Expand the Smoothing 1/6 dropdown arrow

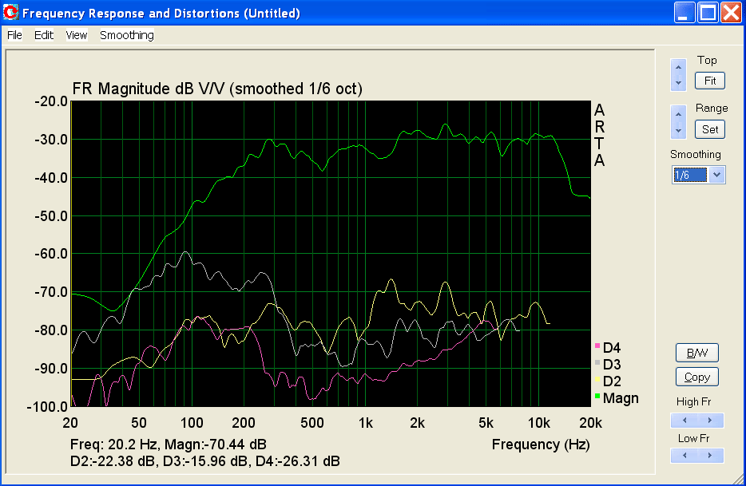[x=716, y=175]
